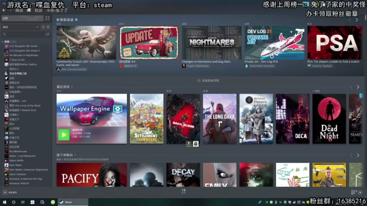367x206 pixels.
Task: Select Alan Wake's American Nightmare in list
Action: tap(28, 170)
